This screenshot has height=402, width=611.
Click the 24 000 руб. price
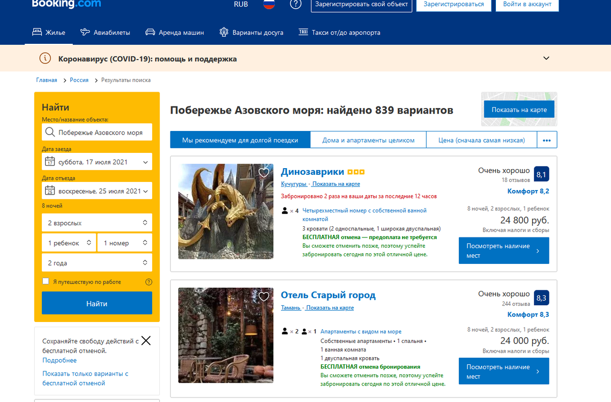pyautogui.click(x=524, y=341)
